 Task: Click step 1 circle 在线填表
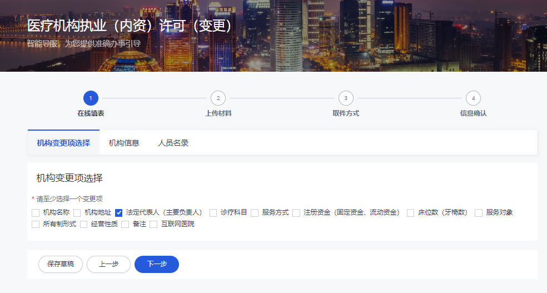[91, 98]
